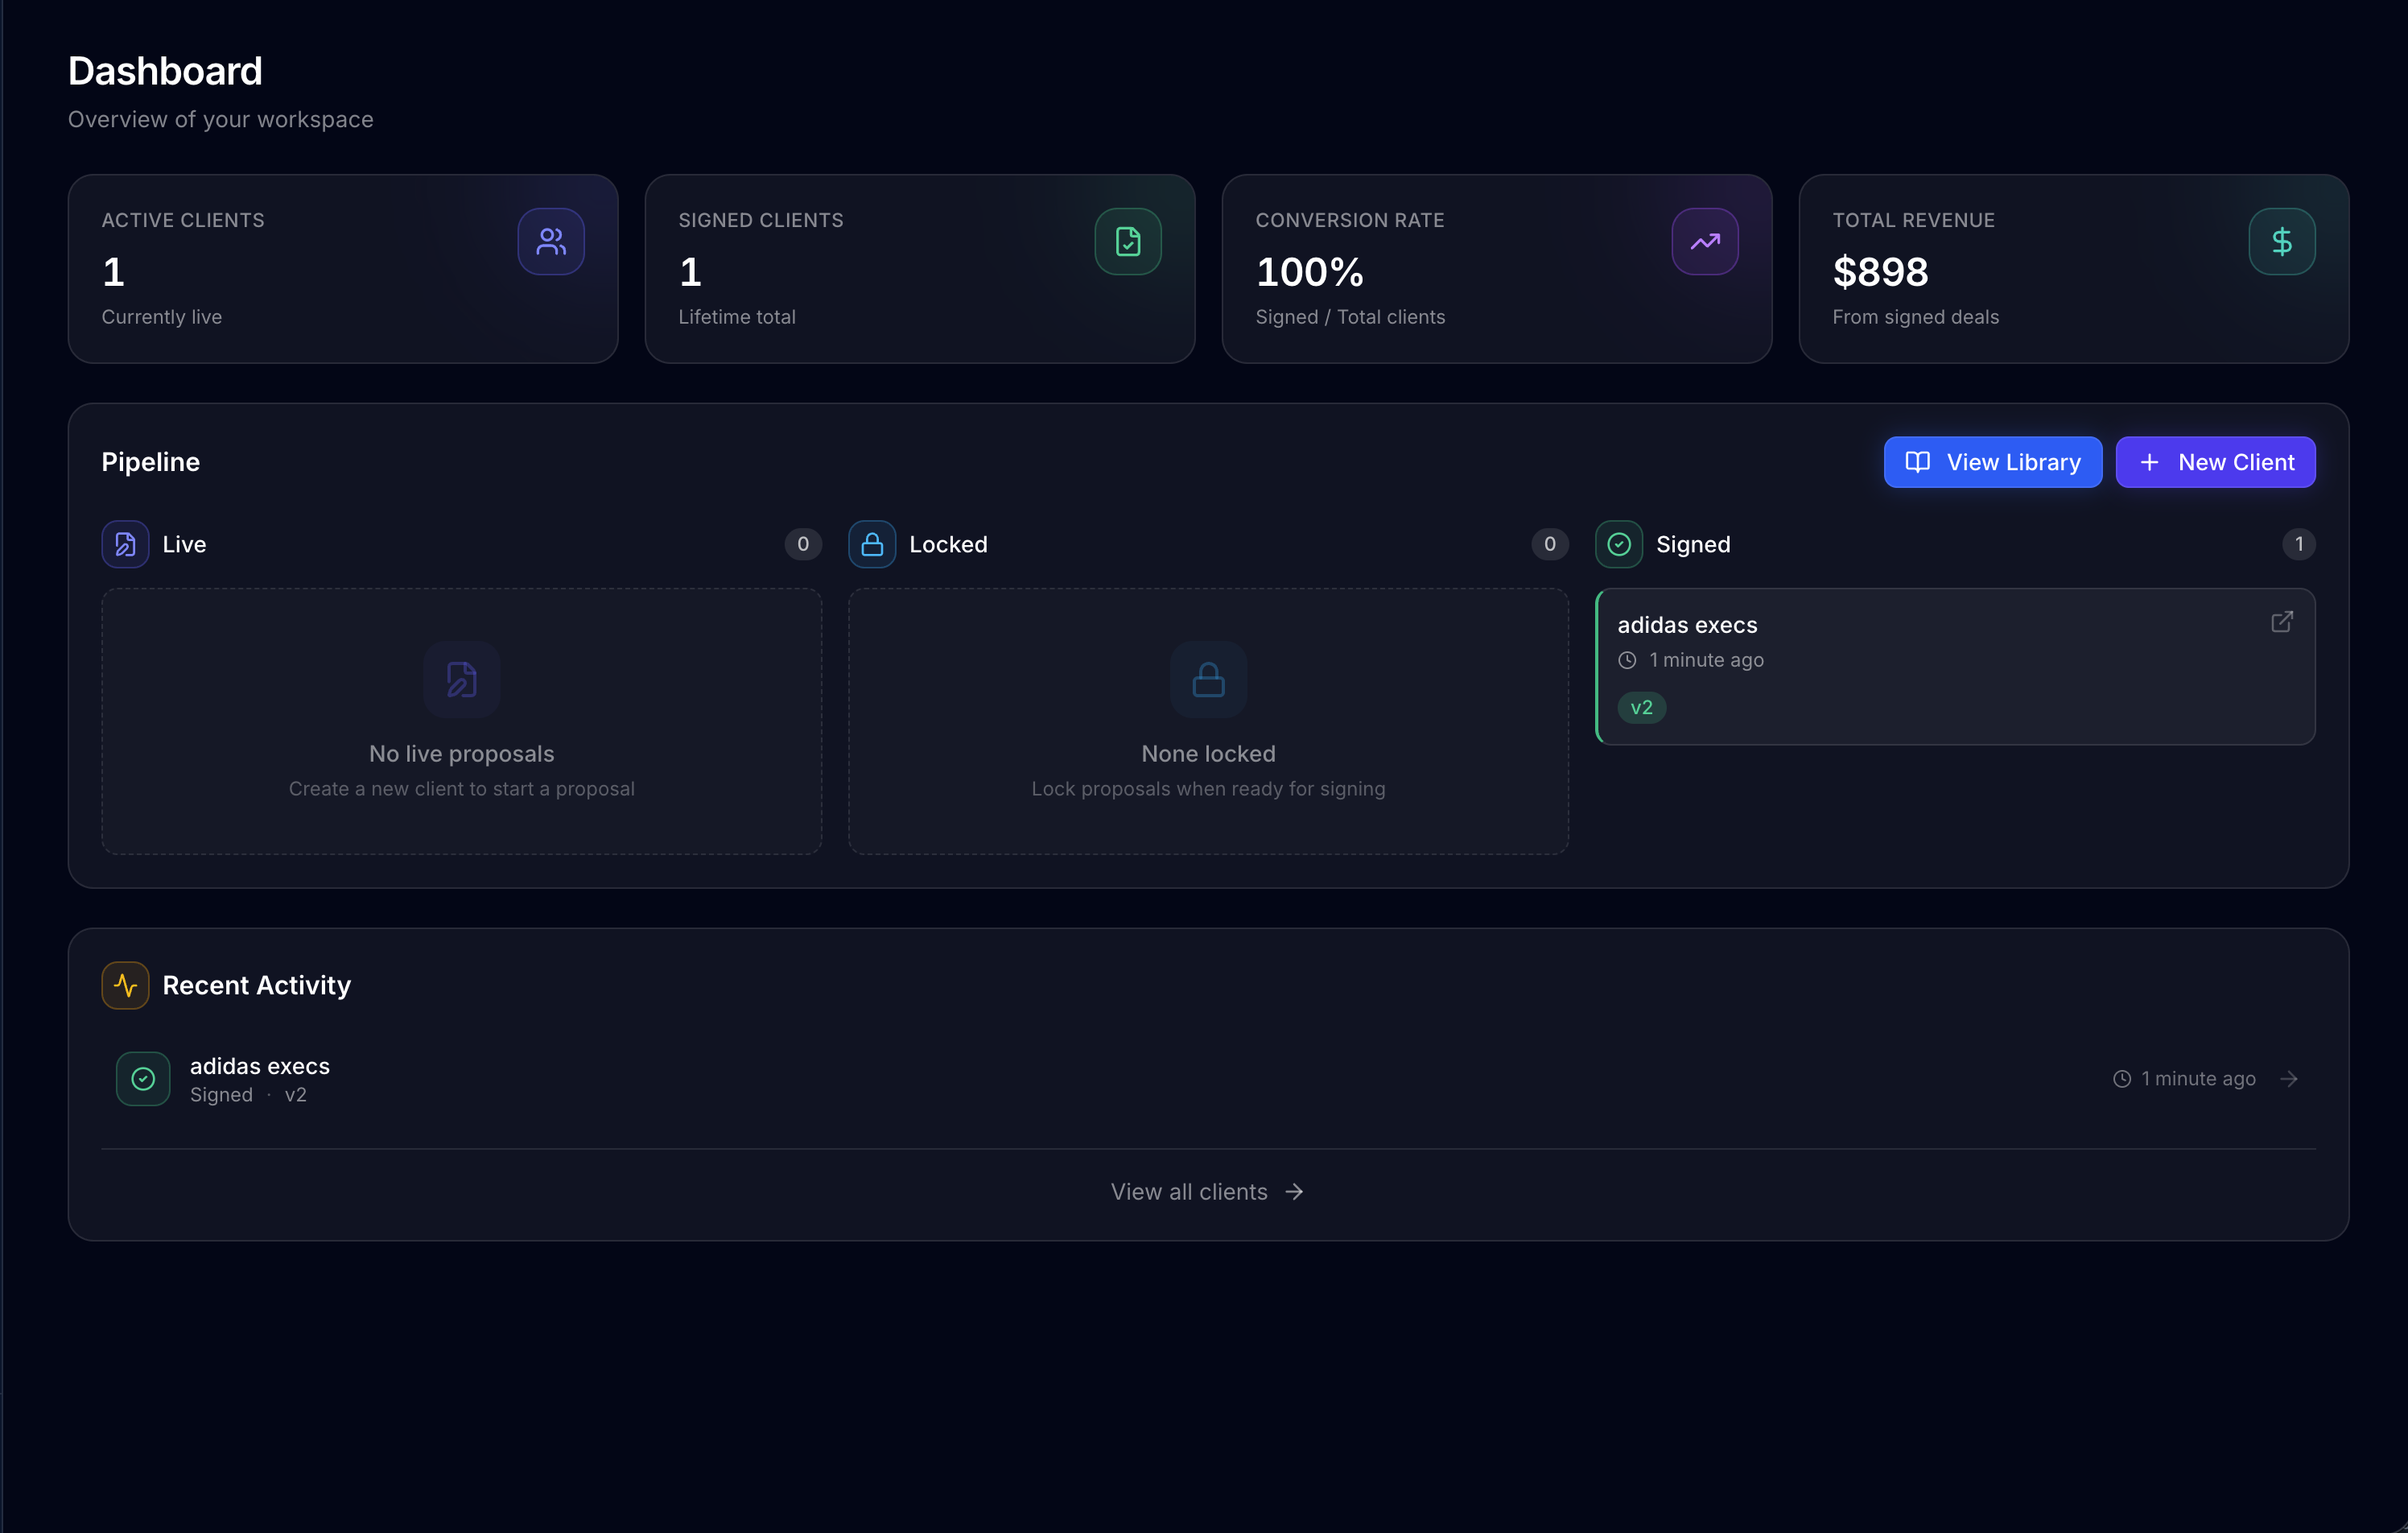This screenshot has height=1533, width=2408.
Task: Click the Signed Clients document icon
Action: pyautogui.click(x=1127, y=242)
